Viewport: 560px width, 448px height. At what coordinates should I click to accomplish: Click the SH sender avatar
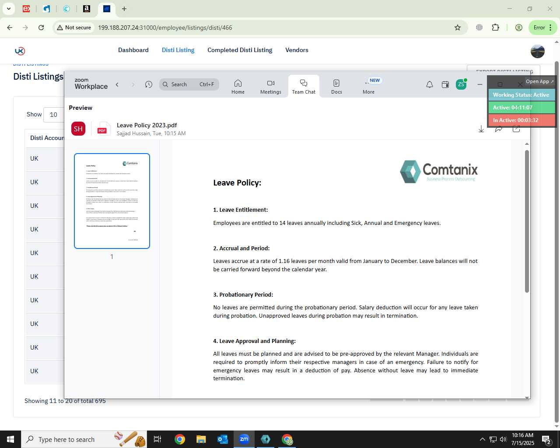78,129
